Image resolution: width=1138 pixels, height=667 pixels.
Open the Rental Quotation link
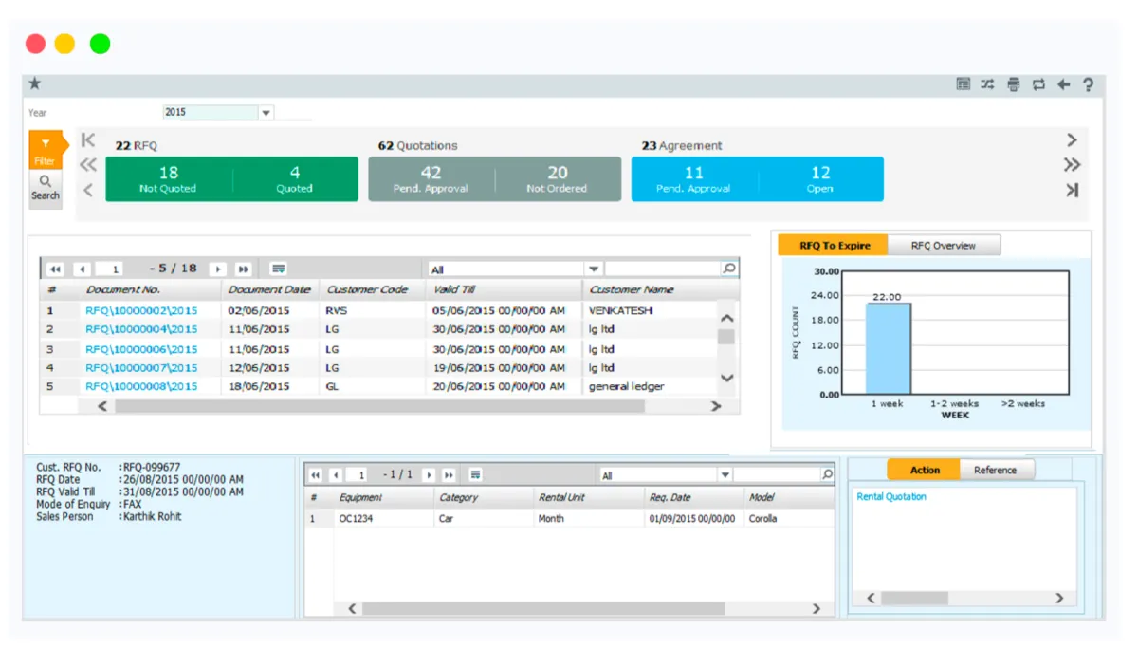tap(891, 496)
